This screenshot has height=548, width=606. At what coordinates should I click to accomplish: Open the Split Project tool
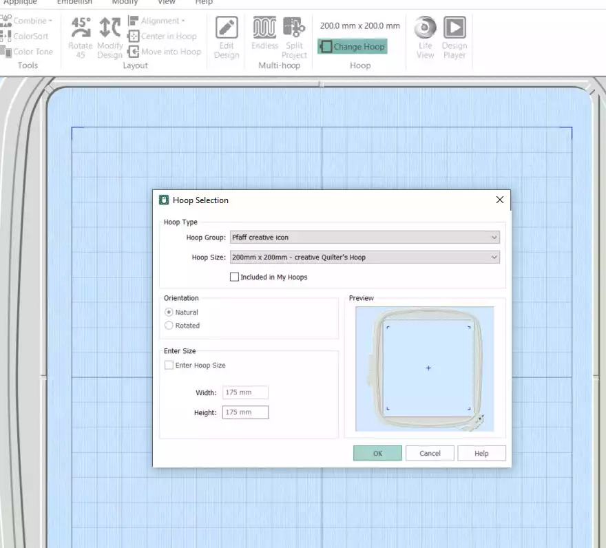click(x=294, y=37)
